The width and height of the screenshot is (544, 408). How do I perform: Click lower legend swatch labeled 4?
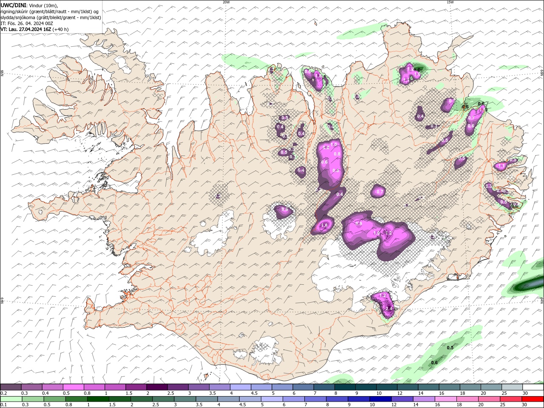[x=228, y=399]
